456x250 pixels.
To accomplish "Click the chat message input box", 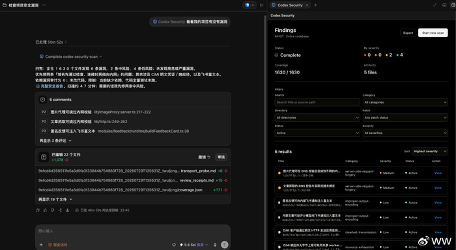I will 133,231.
